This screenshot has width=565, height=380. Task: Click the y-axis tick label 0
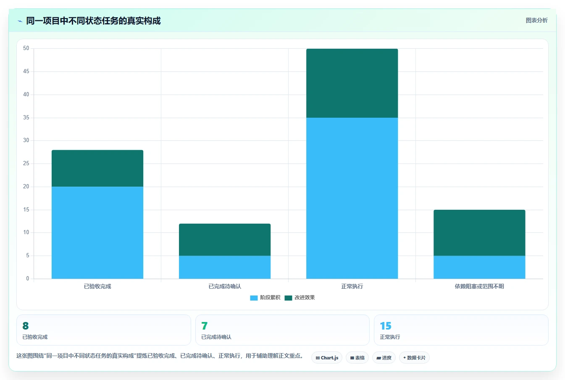click(28, 278)
